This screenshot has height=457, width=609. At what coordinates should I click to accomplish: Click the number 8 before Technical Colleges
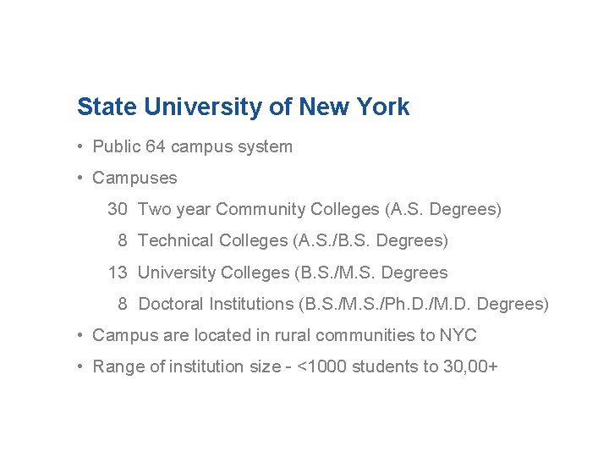point(123,240)
